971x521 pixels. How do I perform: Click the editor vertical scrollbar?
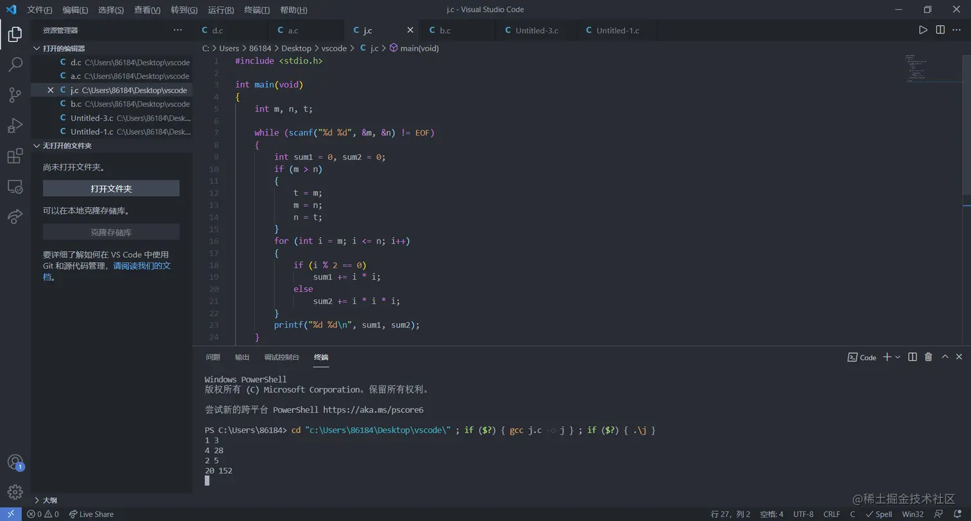pyautogui.click(x=967, y=125)
